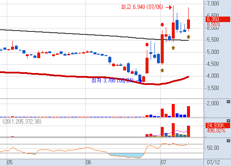Select the red 24,930K volume tag
The width and height of the screenshot is (231, 166).
(218, 125)
